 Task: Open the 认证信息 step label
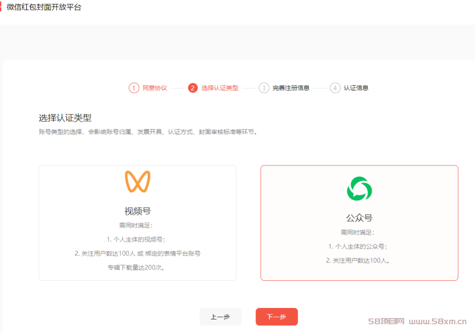point(356,88)
